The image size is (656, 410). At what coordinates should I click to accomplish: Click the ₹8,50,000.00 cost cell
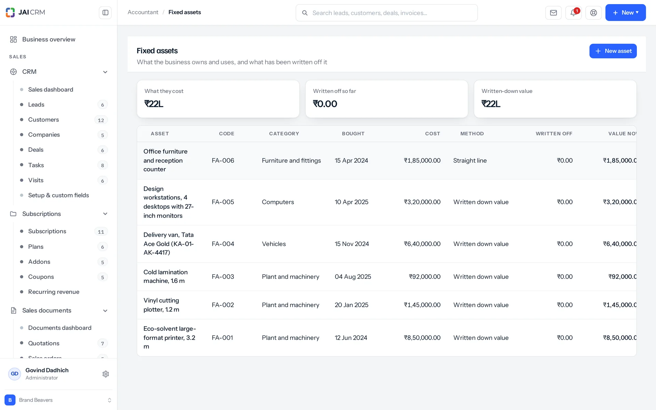422,338
